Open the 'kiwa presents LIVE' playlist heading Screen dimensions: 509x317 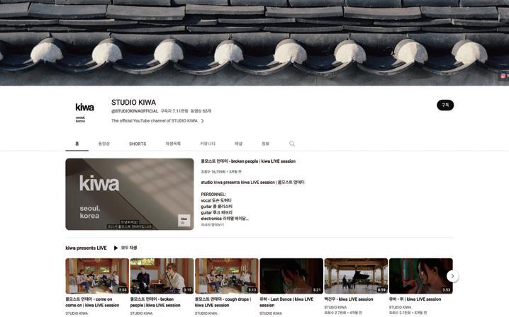point(86,248)
